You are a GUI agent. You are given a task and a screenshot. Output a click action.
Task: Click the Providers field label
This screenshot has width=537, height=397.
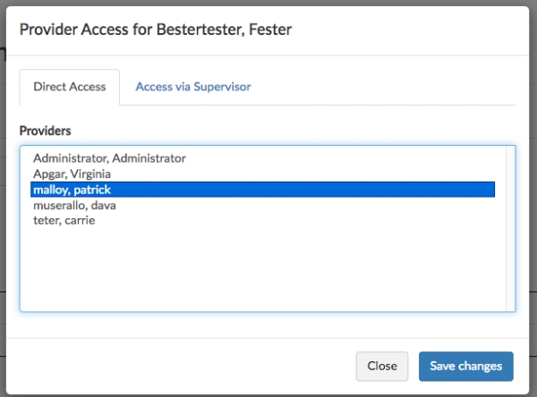(46, 131)
